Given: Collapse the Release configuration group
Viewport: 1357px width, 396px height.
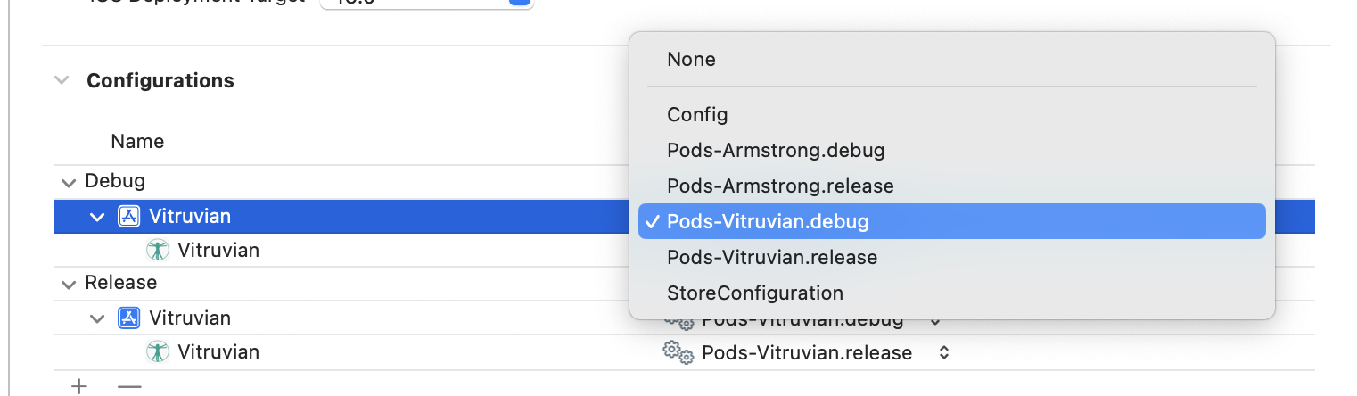Looking at the screenshot, I should pyautogui.click(x=69, y=284).
